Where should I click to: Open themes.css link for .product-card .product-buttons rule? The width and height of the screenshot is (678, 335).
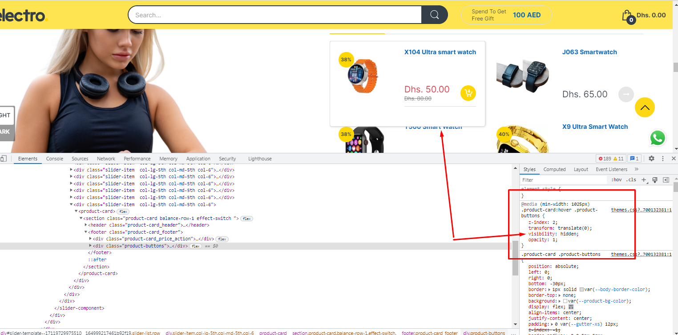tap(641, 254)
